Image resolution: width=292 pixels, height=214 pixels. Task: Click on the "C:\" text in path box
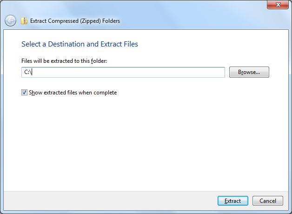point(28,72)
